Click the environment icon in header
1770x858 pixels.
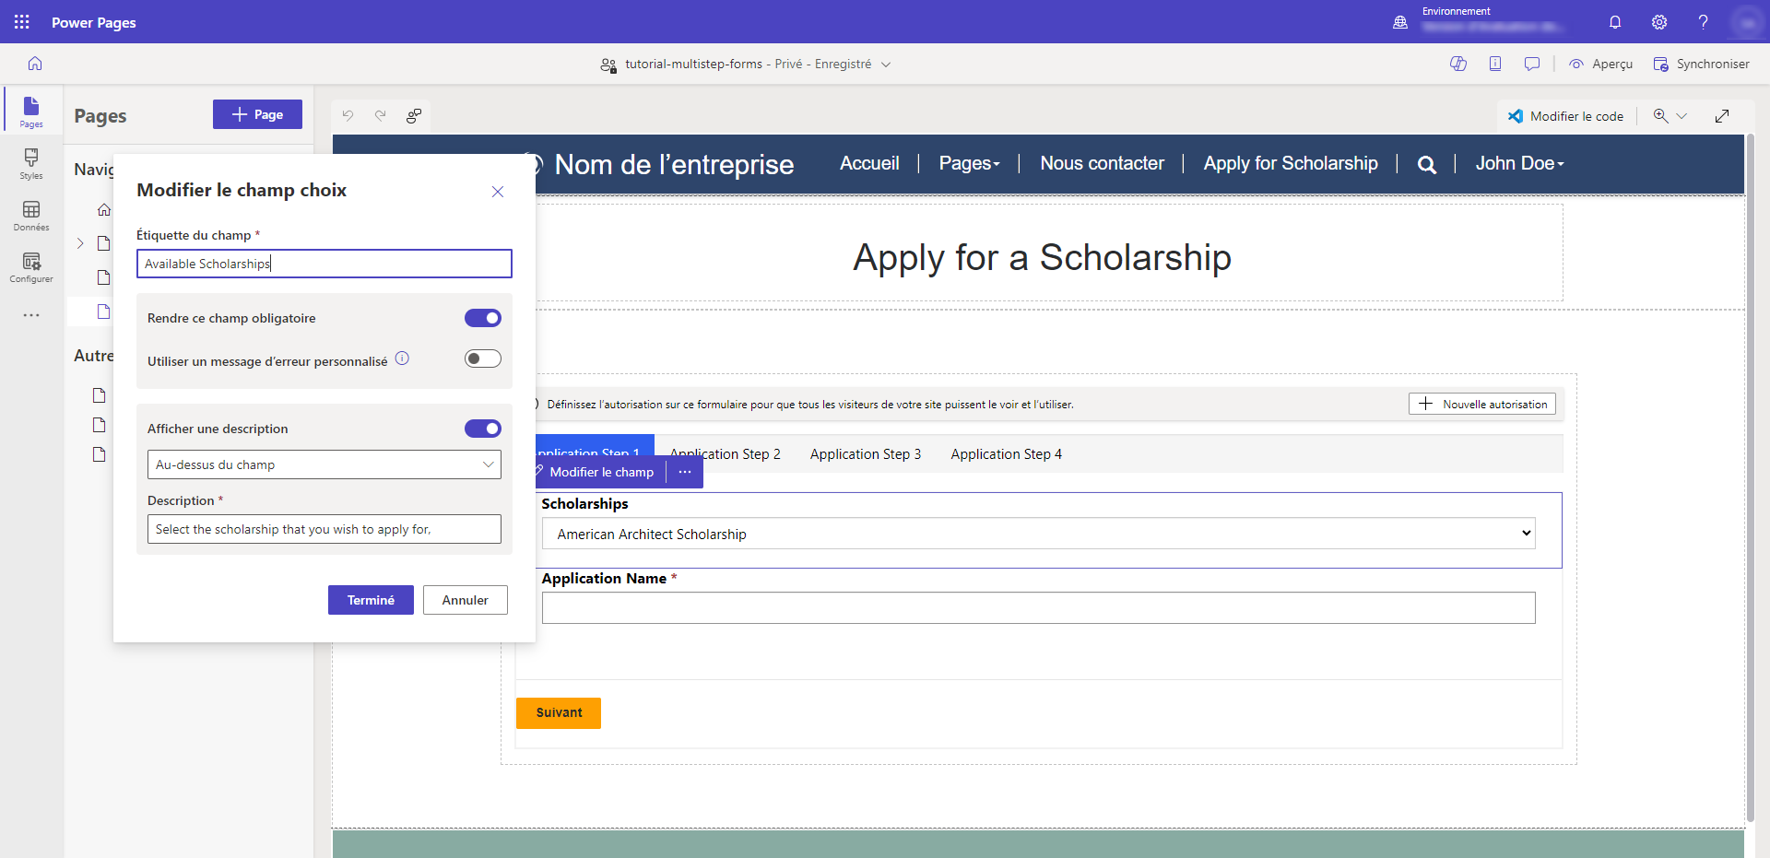1400,22
